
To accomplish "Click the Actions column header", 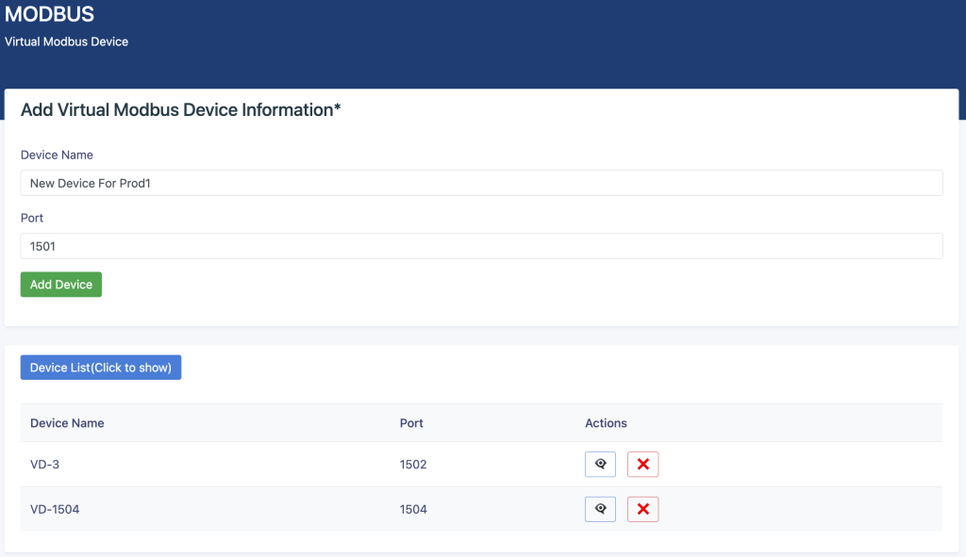I will click(x=606, y=423).
